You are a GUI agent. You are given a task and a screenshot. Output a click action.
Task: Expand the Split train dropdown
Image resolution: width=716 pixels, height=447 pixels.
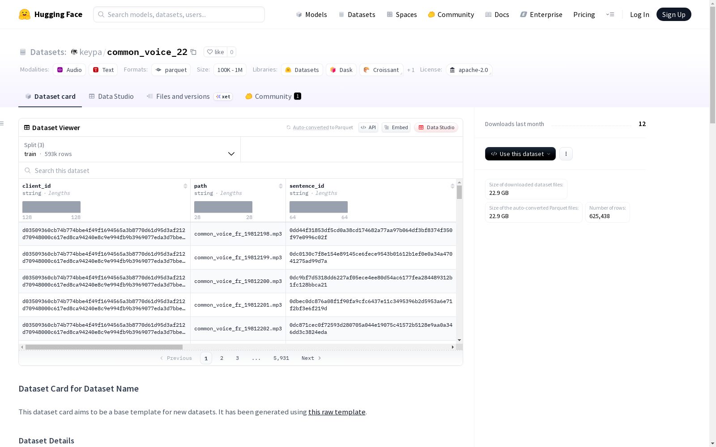point(129,149)
